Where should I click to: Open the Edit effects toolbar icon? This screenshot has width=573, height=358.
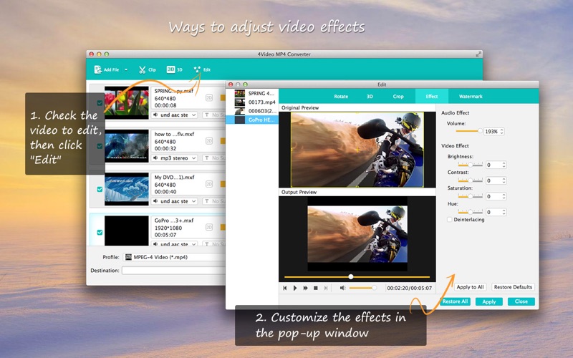coord(198,69)
